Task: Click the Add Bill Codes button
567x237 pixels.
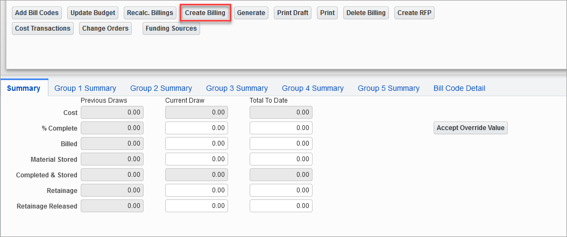Action: (x=37, y=13)
